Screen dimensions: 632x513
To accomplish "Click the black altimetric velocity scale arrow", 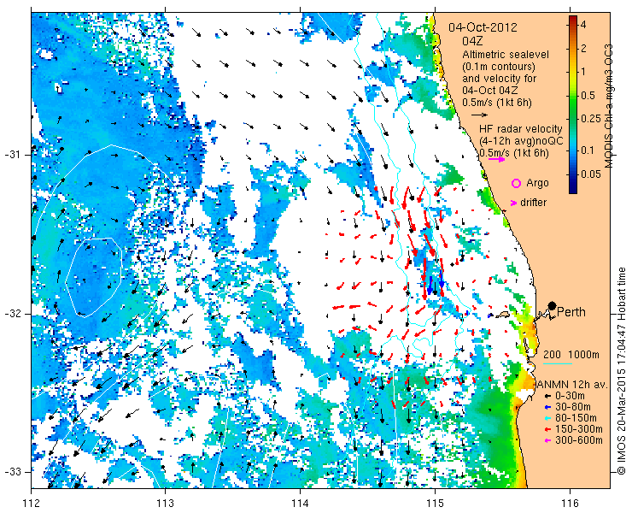I will (479, 115).
